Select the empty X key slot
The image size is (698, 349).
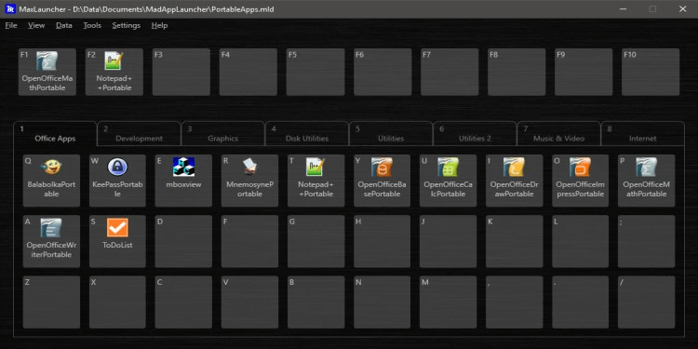[x=117, y=302]
